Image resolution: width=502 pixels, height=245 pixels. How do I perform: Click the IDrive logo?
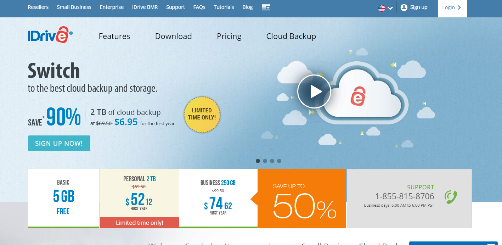pyautogui.click(x=50, y=35)
